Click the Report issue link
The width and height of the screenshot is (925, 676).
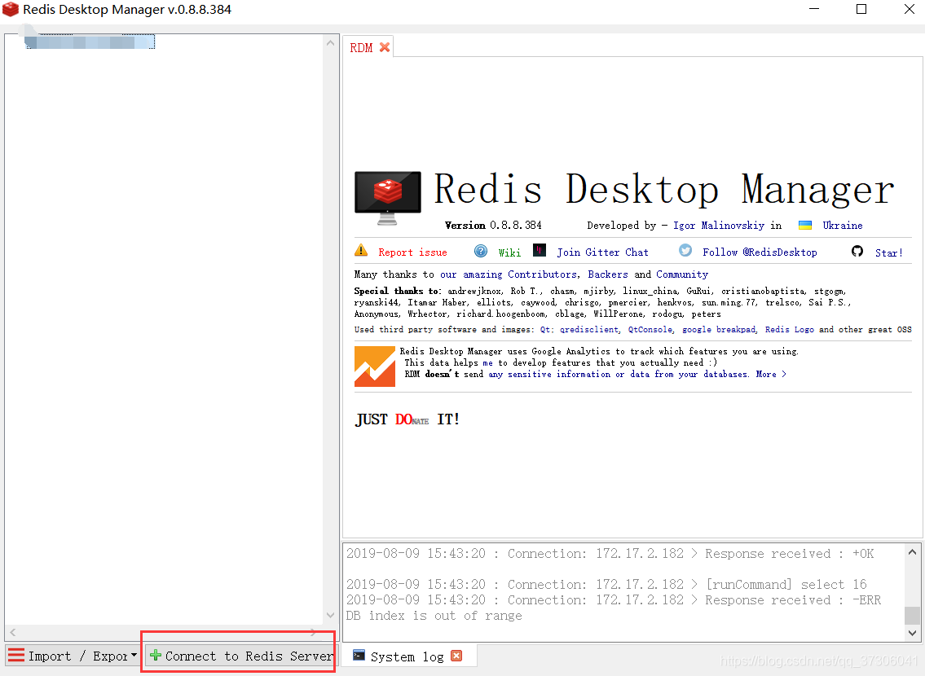[x=412, y=252]
